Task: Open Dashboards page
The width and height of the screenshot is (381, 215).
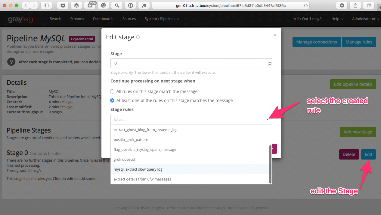Action: click(x=103, y=19)
